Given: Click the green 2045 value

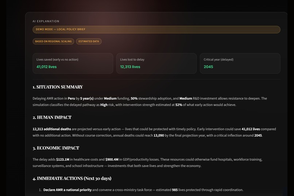Looking at the screenshot, I should (x=208, y=67).
